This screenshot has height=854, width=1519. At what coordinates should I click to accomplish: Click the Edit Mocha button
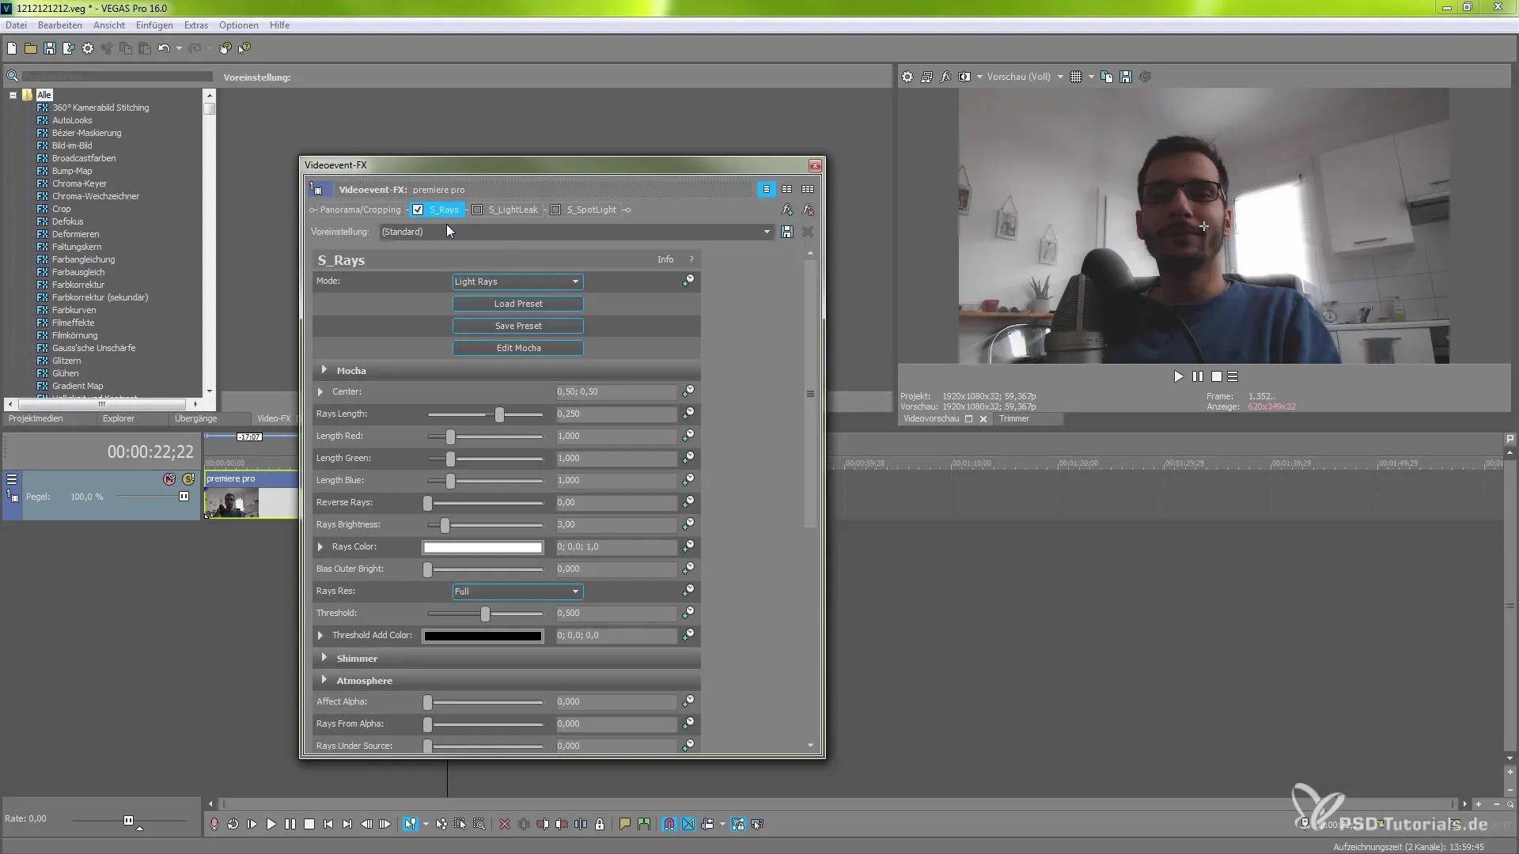tap(518, 348)
